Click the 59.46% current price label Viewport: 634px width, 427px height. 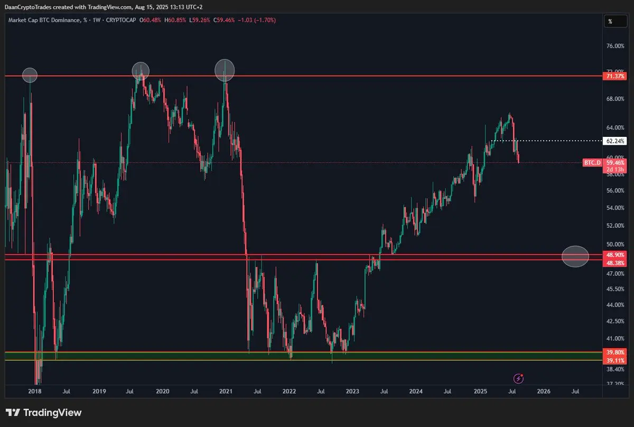tap(616, 163)
